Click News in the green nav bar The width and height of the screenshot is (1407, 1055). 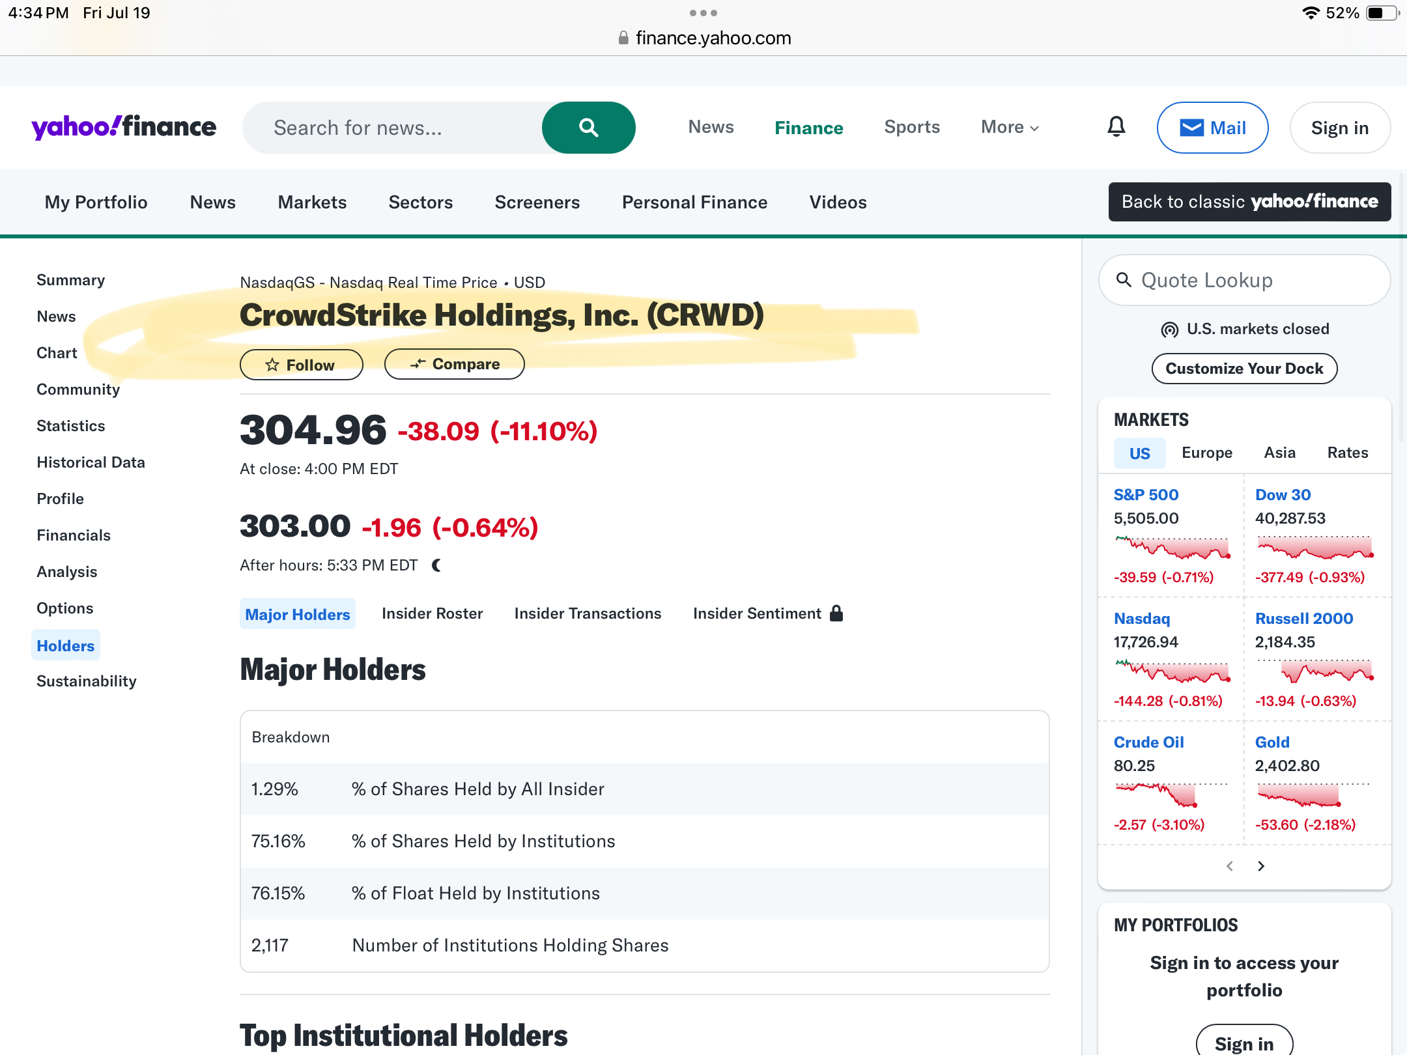tap(212, 203)
